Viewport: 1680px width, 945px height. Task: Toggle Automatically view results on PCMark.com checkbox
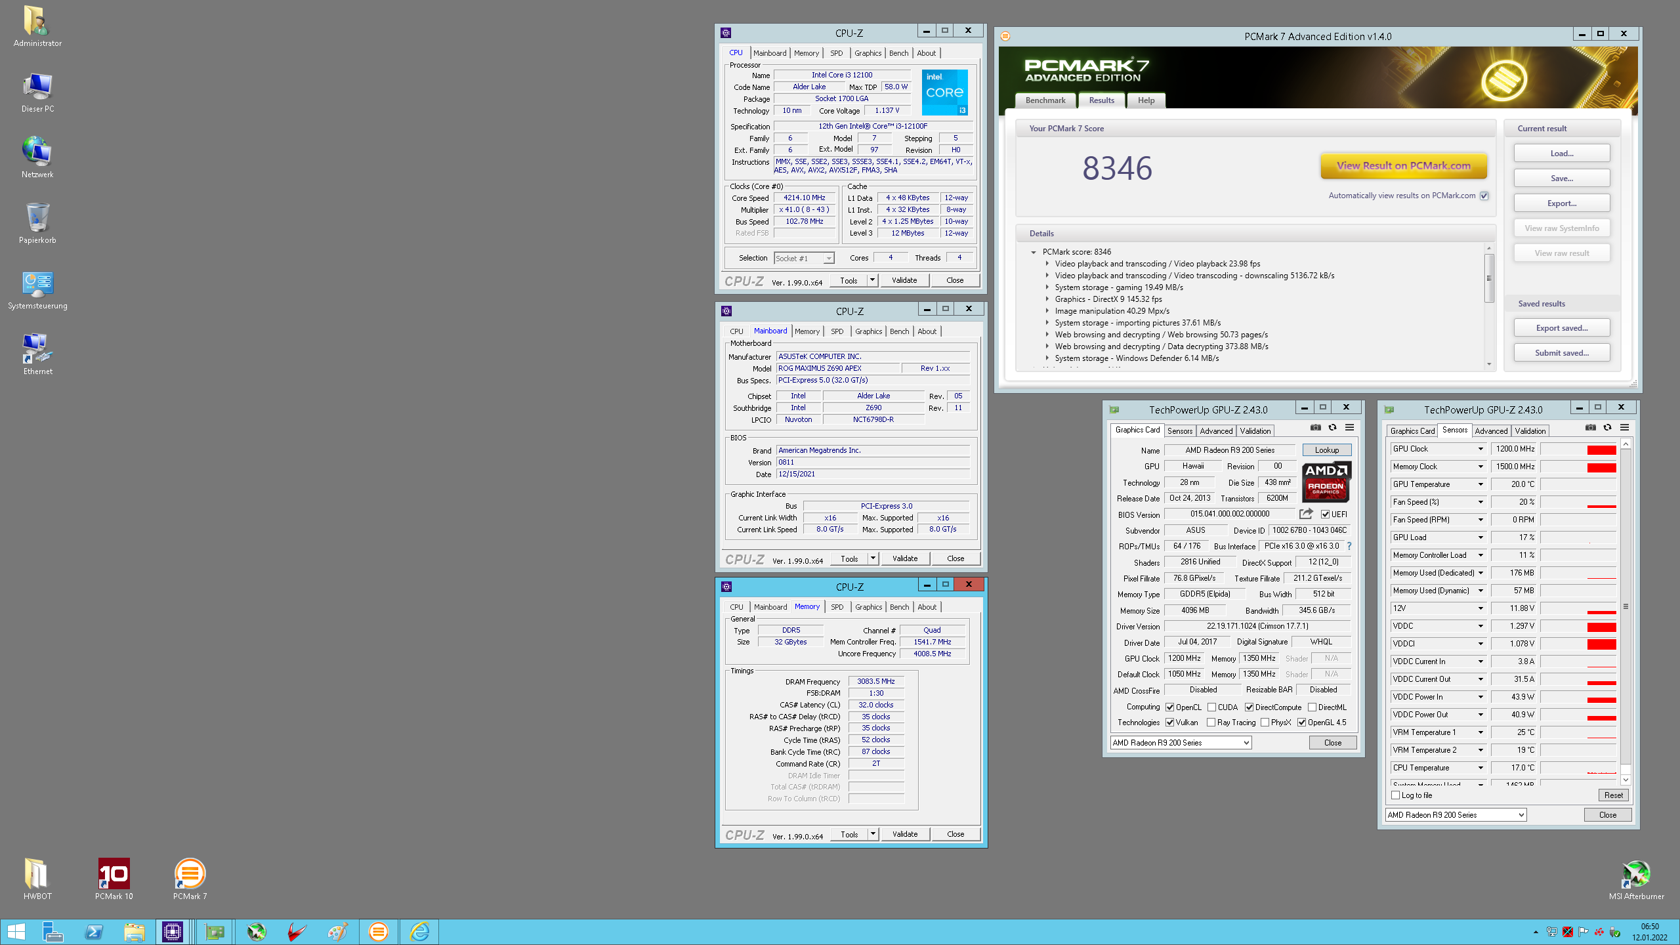(1484, 196)
